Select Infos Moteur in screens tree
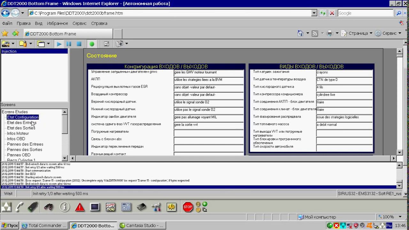 point(18,134)
